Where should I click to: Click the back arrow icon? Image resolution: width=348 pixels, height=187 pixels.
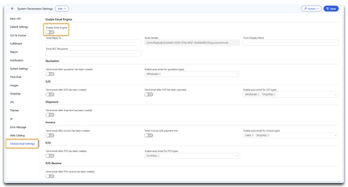click(x=12, y=9)
